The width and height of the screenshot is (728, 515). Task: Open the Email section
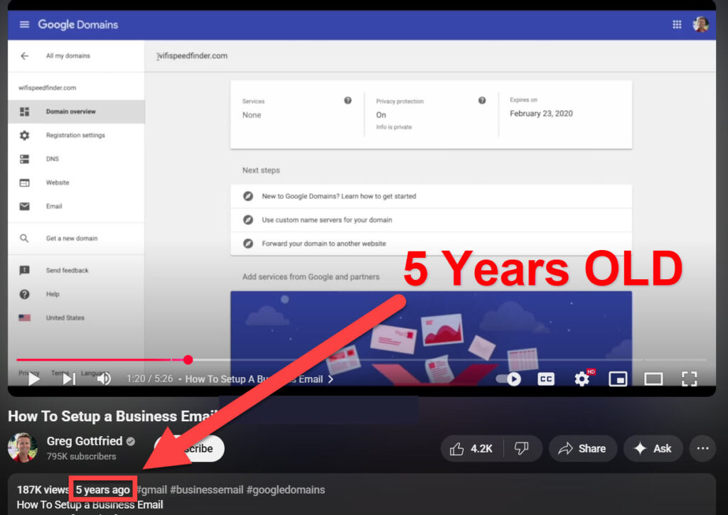[x=76, y=206]
